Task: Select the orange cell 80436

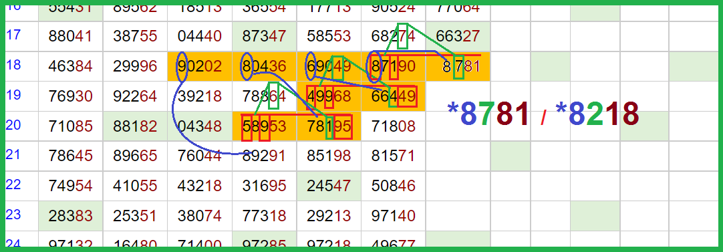Action: click(x=264, y=66)
